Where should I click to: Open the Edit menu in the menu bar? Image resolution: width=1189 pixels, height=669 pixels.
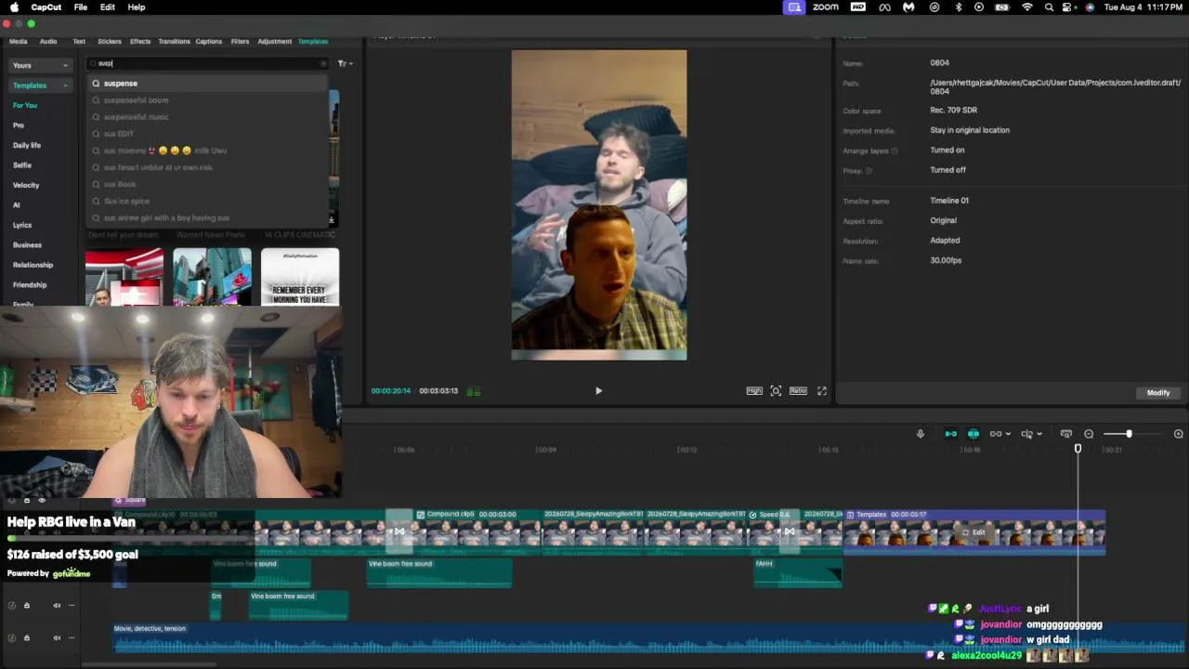coord(108,7)
